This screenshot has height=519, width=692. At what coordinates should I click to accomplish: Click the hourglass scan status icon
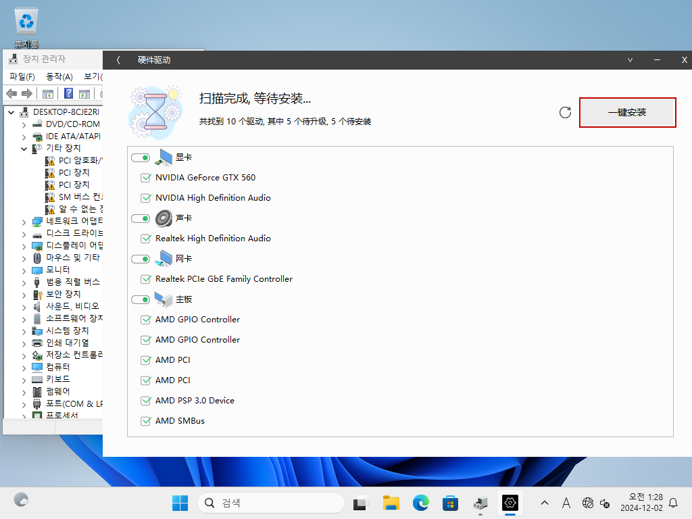[155, 112]
